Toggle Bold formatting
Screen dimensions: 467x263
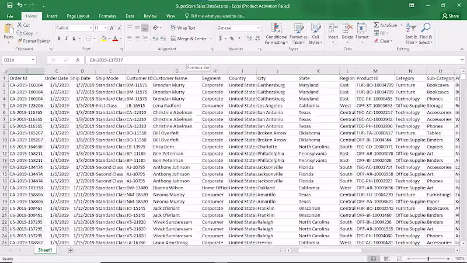pyautogui.click(x=58, y=39)
